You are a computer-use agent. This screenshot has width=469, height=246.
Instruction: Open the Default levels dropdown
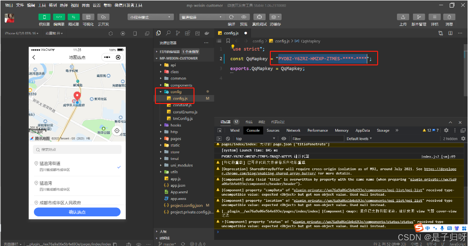359,139
